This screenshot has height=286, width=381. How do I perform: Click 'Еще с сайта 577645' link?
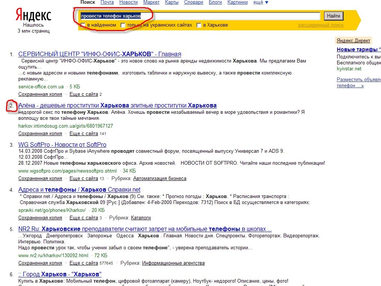pyautogui.click(x=91, y=263)
